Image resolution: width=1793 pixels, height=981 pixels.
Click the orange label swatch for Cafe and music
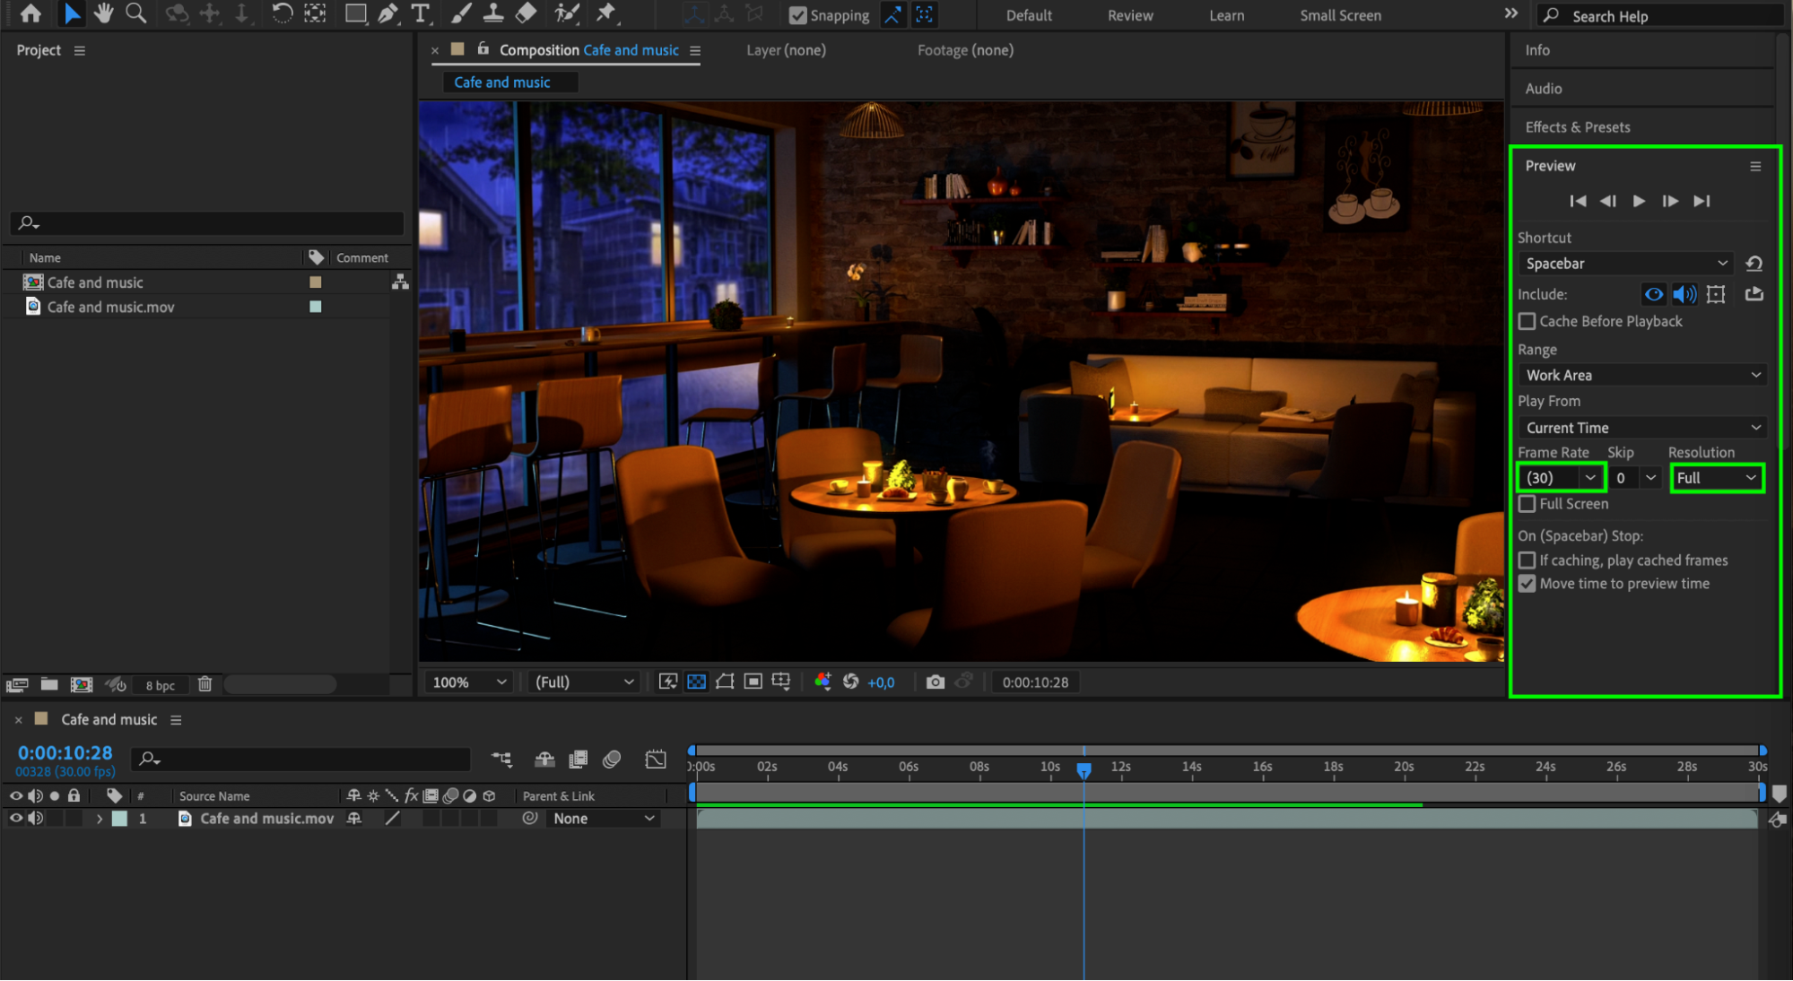tap(315, 282)
